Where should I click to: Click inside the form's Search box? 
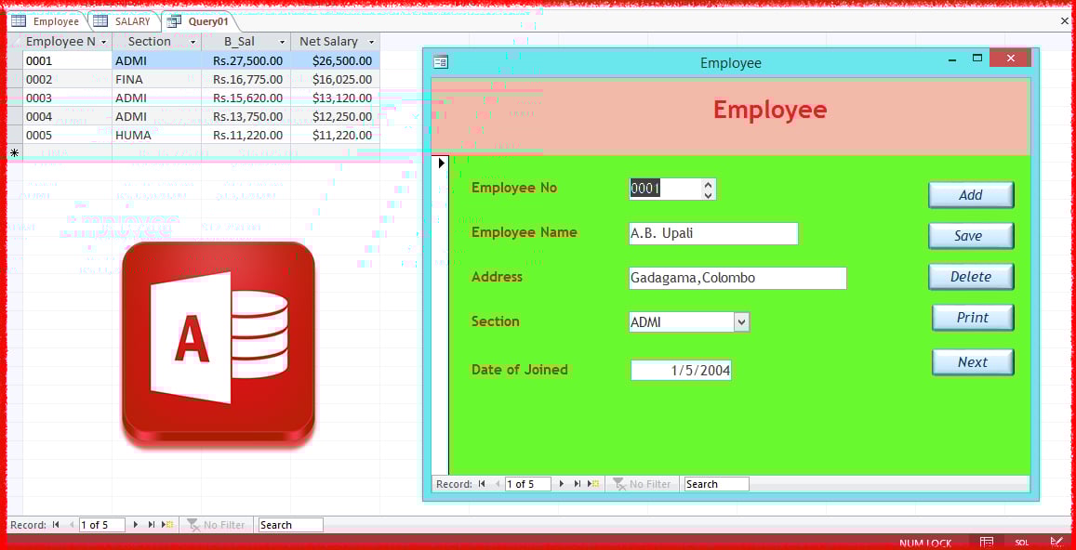tap(716, 483)
